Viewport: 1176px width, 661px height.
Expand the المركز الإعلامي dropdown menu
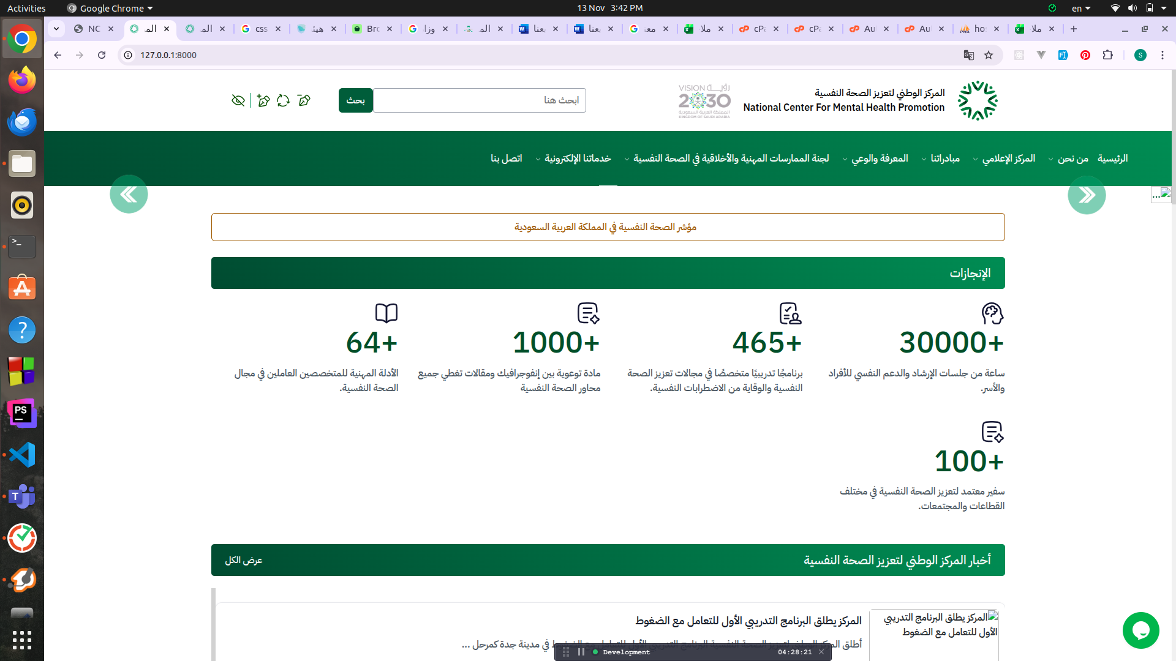1008,159
